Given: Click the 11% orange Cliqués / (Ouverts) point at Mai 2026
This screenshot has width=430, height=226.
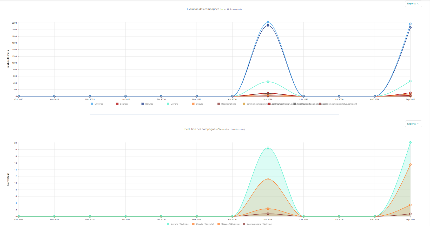Looking at the screenshot, I should coord(268,179).
